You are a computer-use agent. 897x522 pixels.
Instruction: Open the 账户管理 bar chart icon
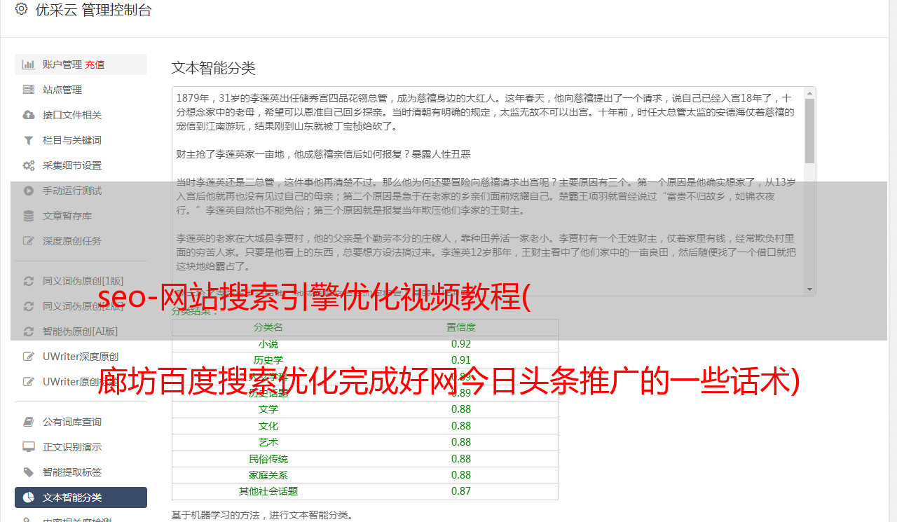(29, 64)
